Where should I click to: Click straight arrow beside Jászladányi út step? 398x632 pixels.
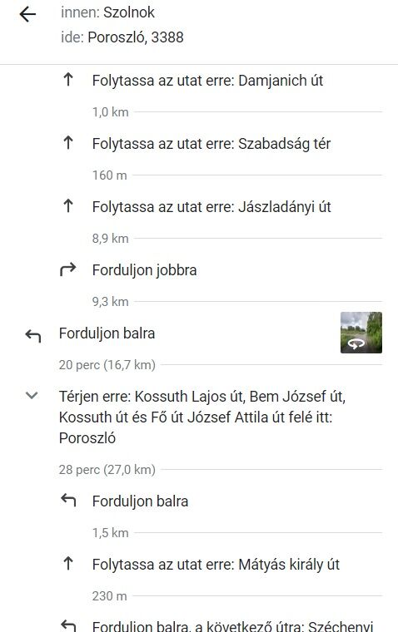(x=68, y=206)
